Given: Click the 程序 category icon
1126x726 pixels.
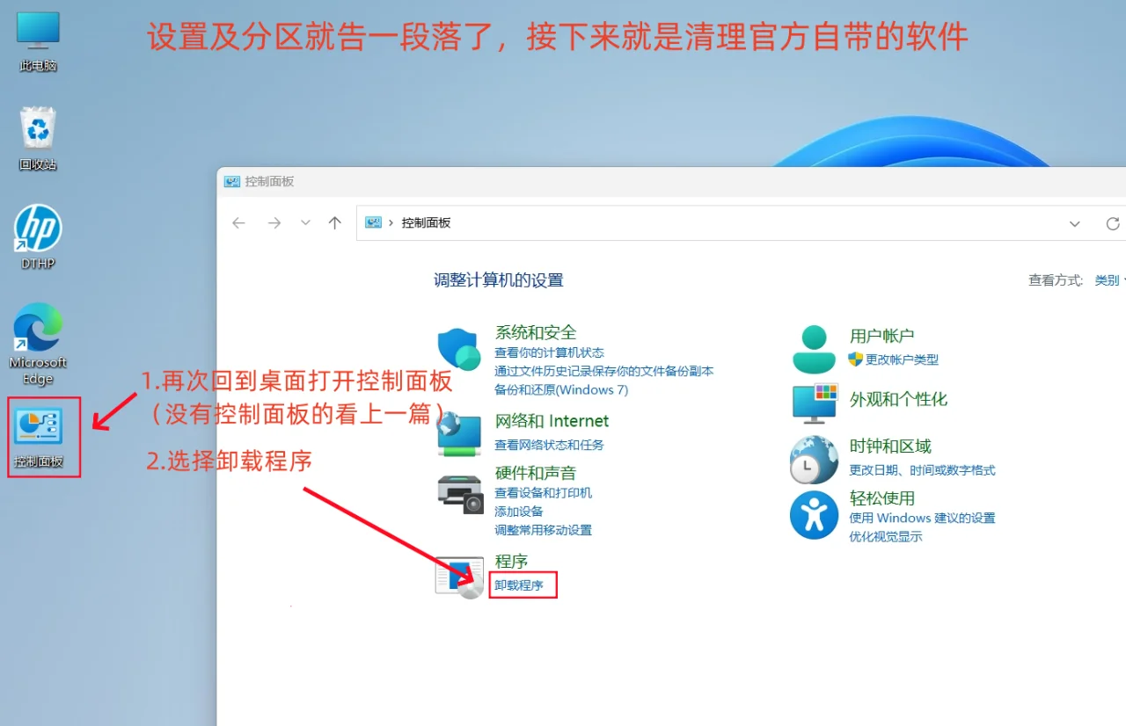Looking at the screenshot, I should tap(458, 576).
